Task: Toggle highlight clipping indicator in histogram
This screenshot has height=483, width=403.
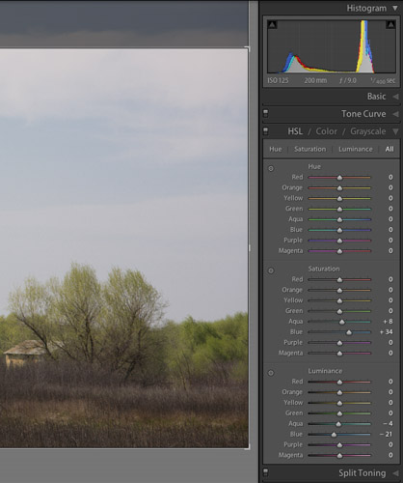Action: click(x=390, y=24)
